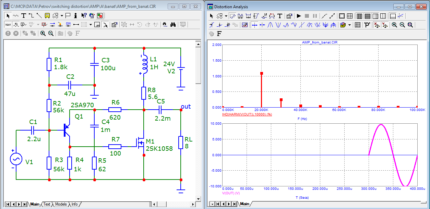Open the Models tab
The height and width of the screenshot is (209, 430).
(61, 204)
